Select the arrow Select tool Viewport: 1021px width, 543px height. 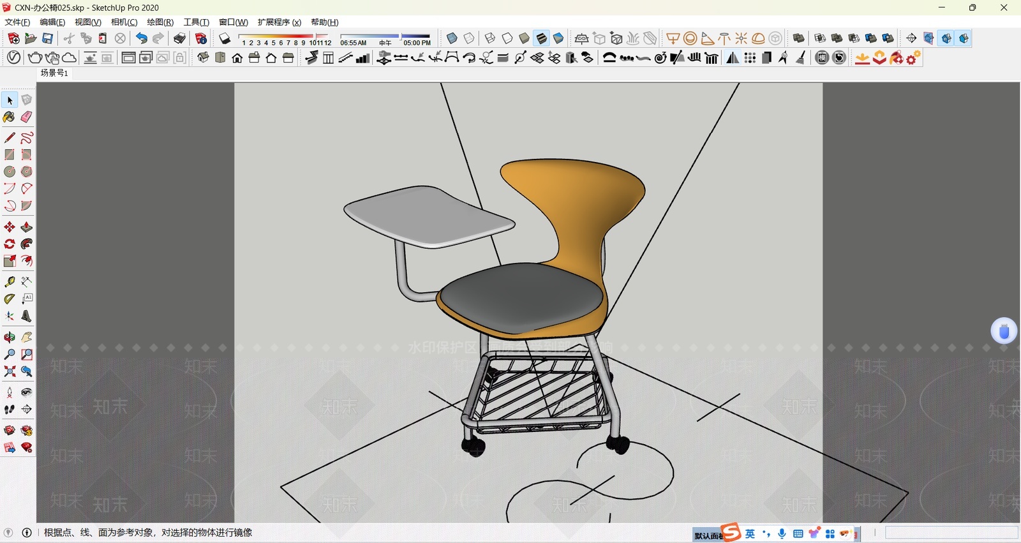(10, 100)
